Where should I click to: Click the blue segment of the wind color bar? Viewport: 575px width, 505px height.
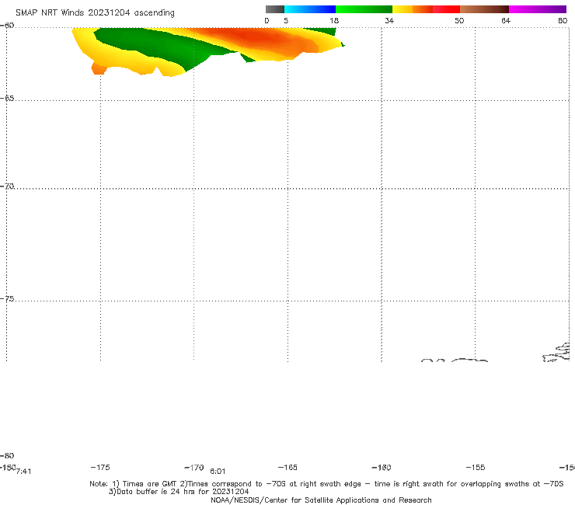[x=310, y=9]
